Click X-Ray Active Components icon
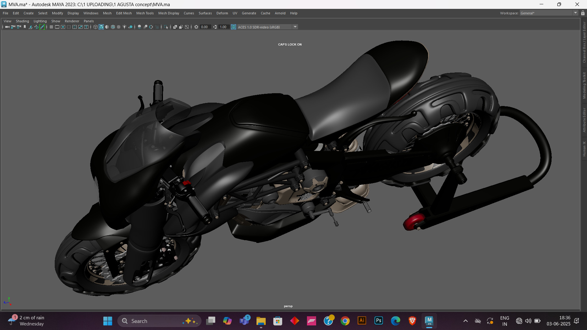 point(181,27)
